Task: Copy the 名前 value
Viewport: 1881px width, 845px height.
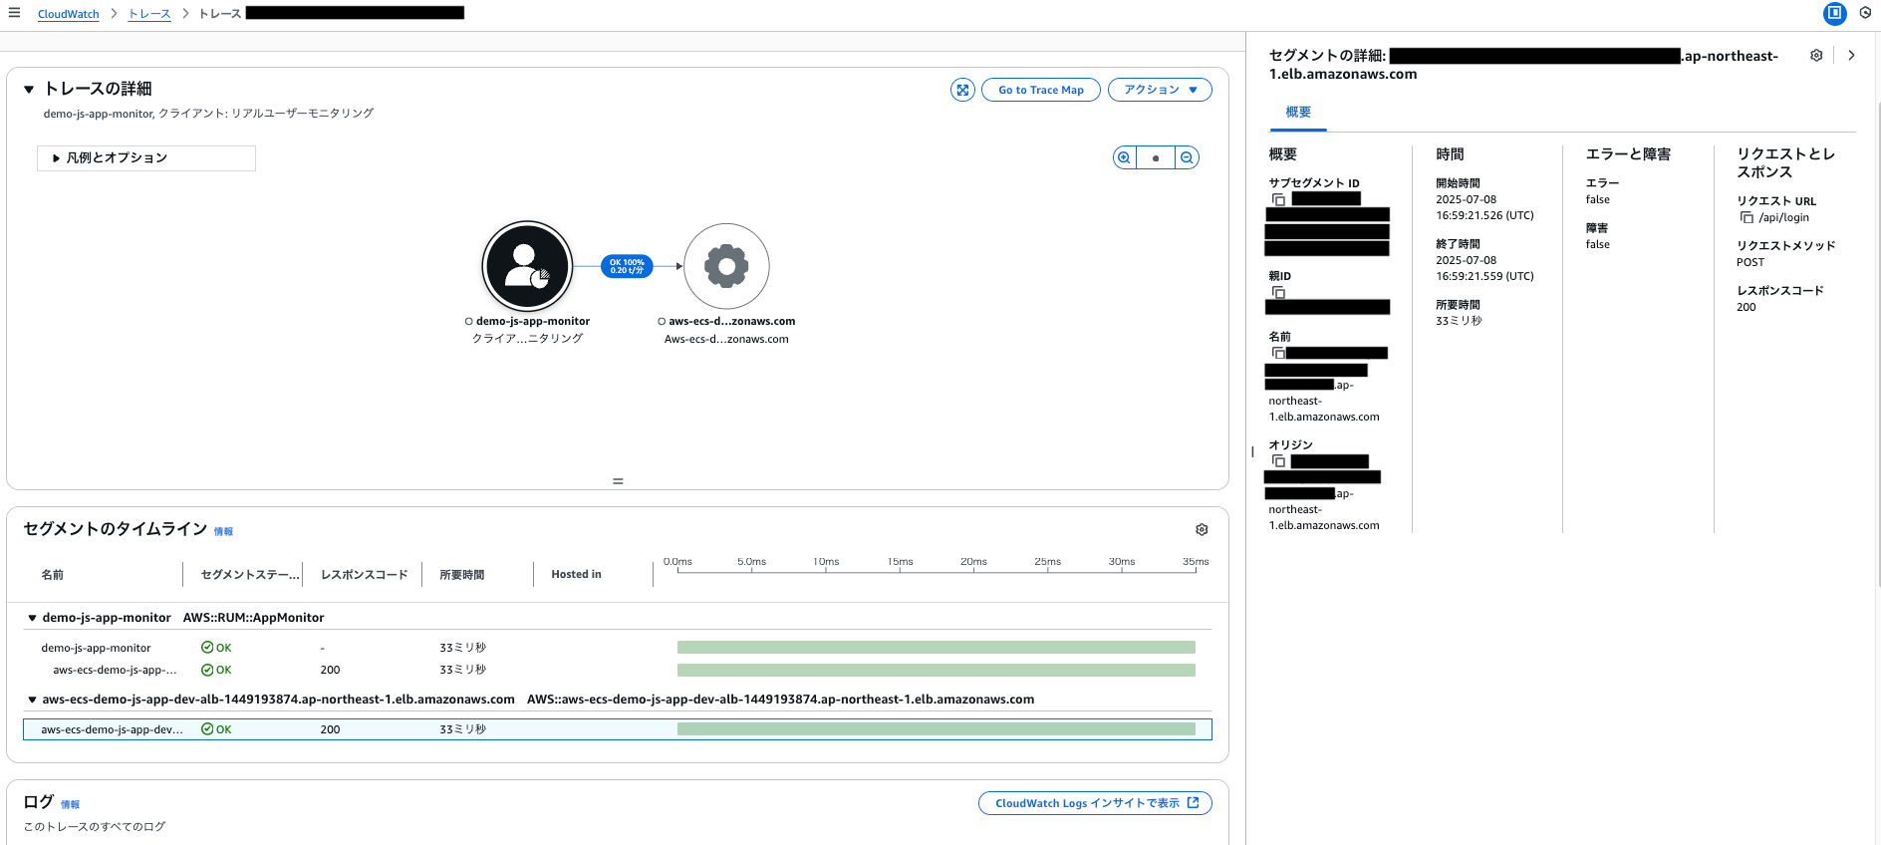Action: point(1279,353)
